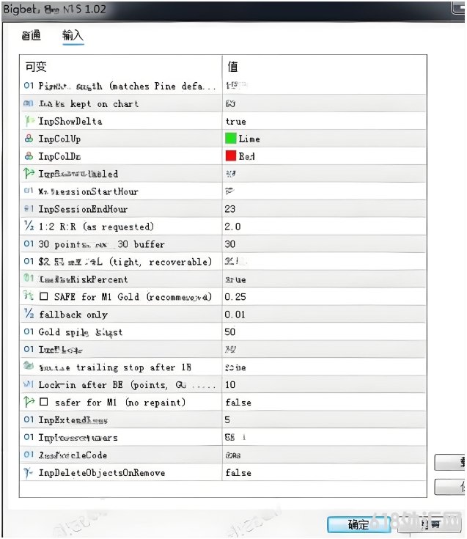Click the integer icon beside Gold spike row
The image size is (467, 539).
click(x=29, y=331)
